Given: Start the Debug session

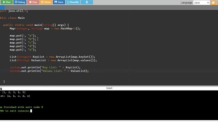Looking at the screenshot, I should 20,2.
